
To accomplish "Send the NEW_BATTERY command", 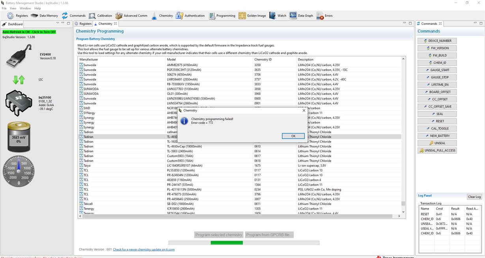I will pos(437,136).
